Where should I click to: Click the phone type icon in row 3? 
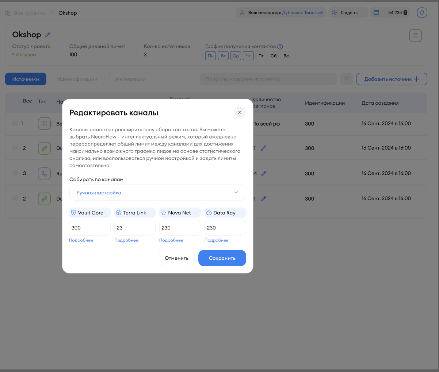(x=44, y=174)
